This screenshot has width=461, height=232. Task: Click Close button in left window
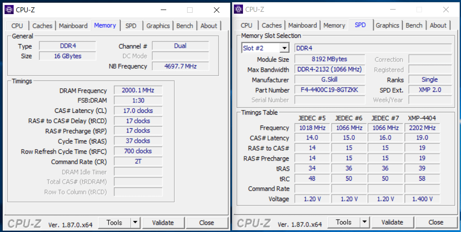(x=207, y=222)
